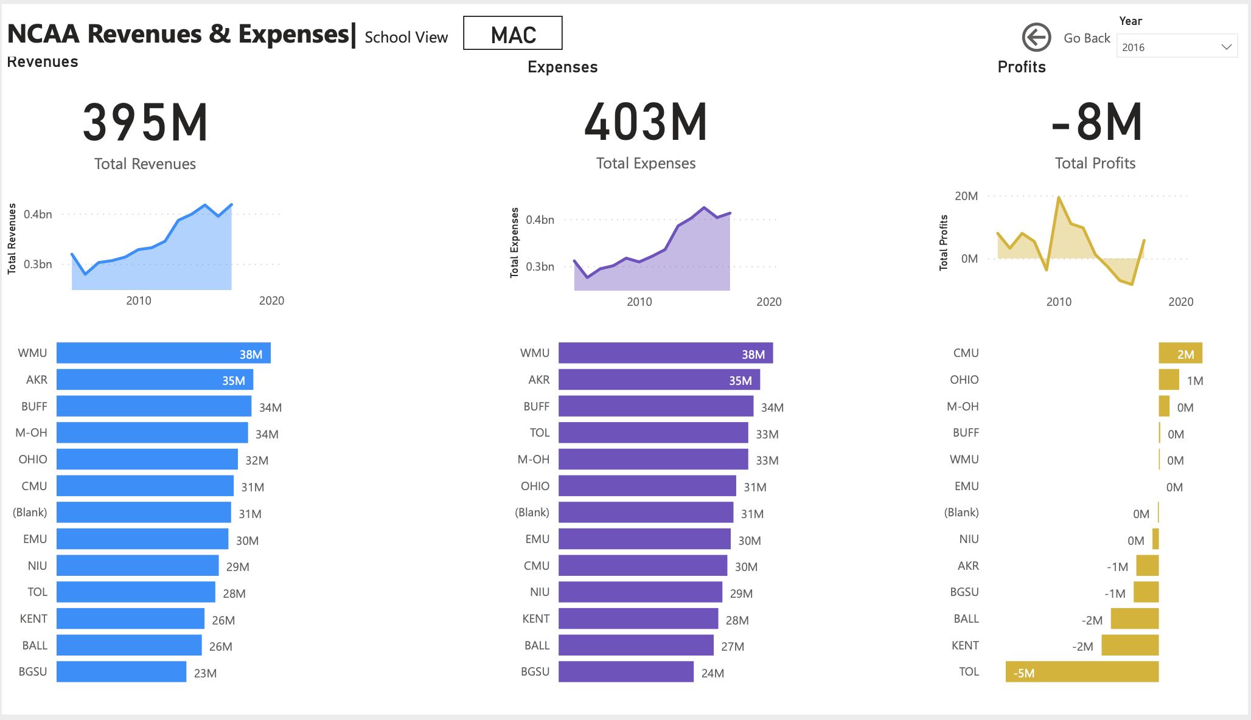Select MAC conference button

tap(512, 33)
